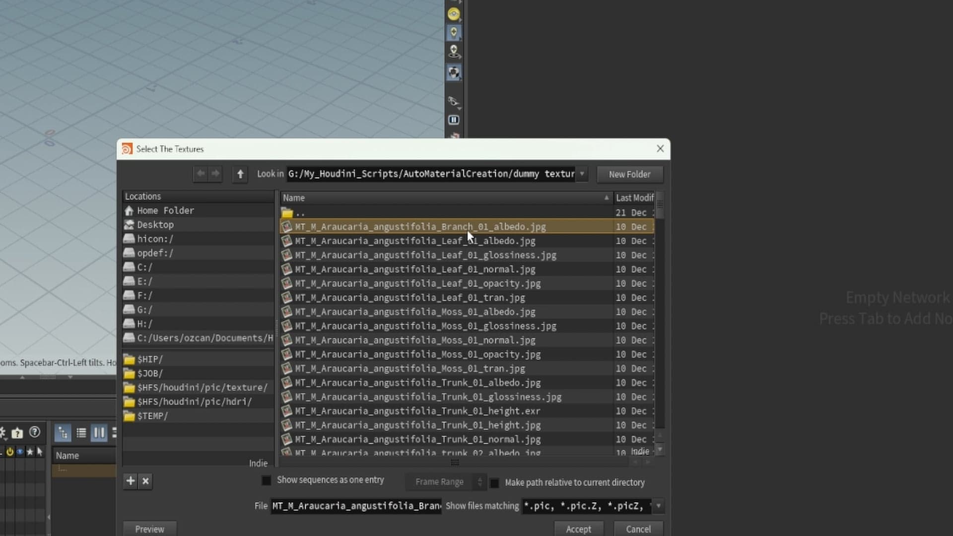Toggle the blue eye visibility column icon
The width and height of the screenshot is (953, 536).
coord(20,452)
